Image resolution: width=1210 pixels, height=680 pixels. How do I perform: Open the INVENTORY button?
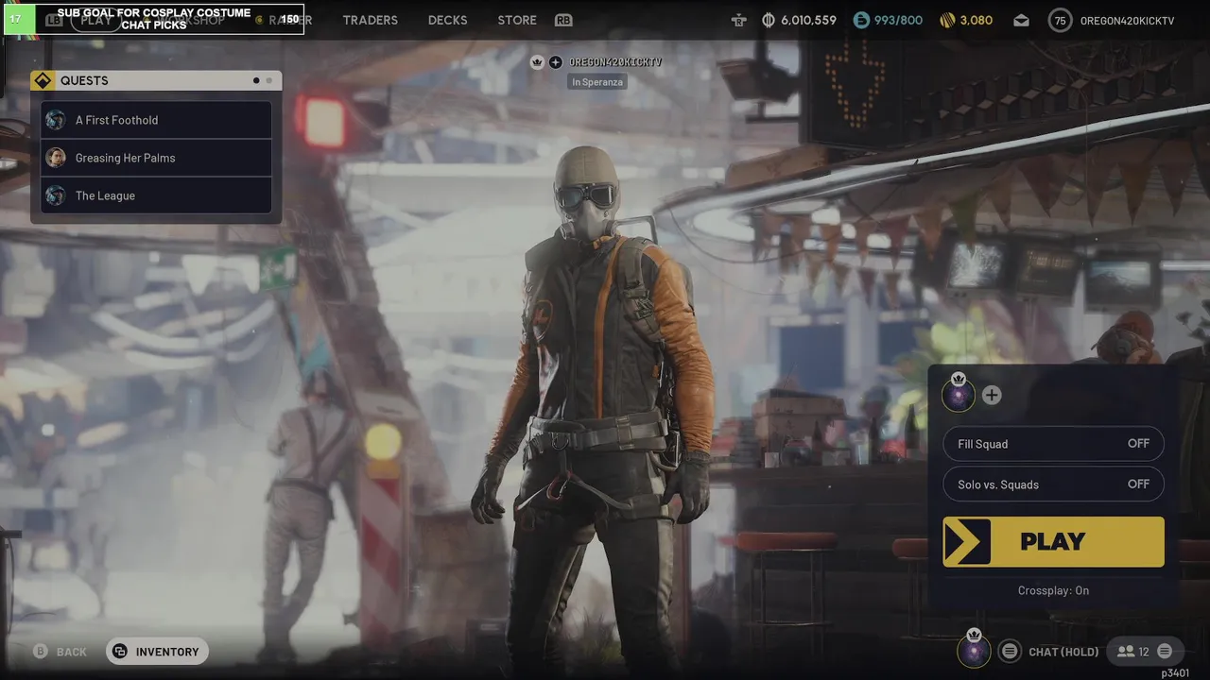[158, 652]
